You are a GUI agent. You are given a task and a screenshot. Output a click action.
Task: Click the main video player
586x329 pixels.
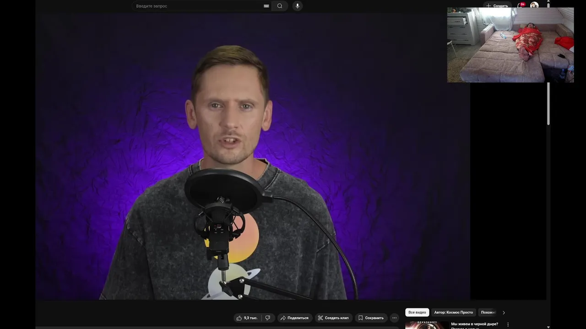pos(253,156)
